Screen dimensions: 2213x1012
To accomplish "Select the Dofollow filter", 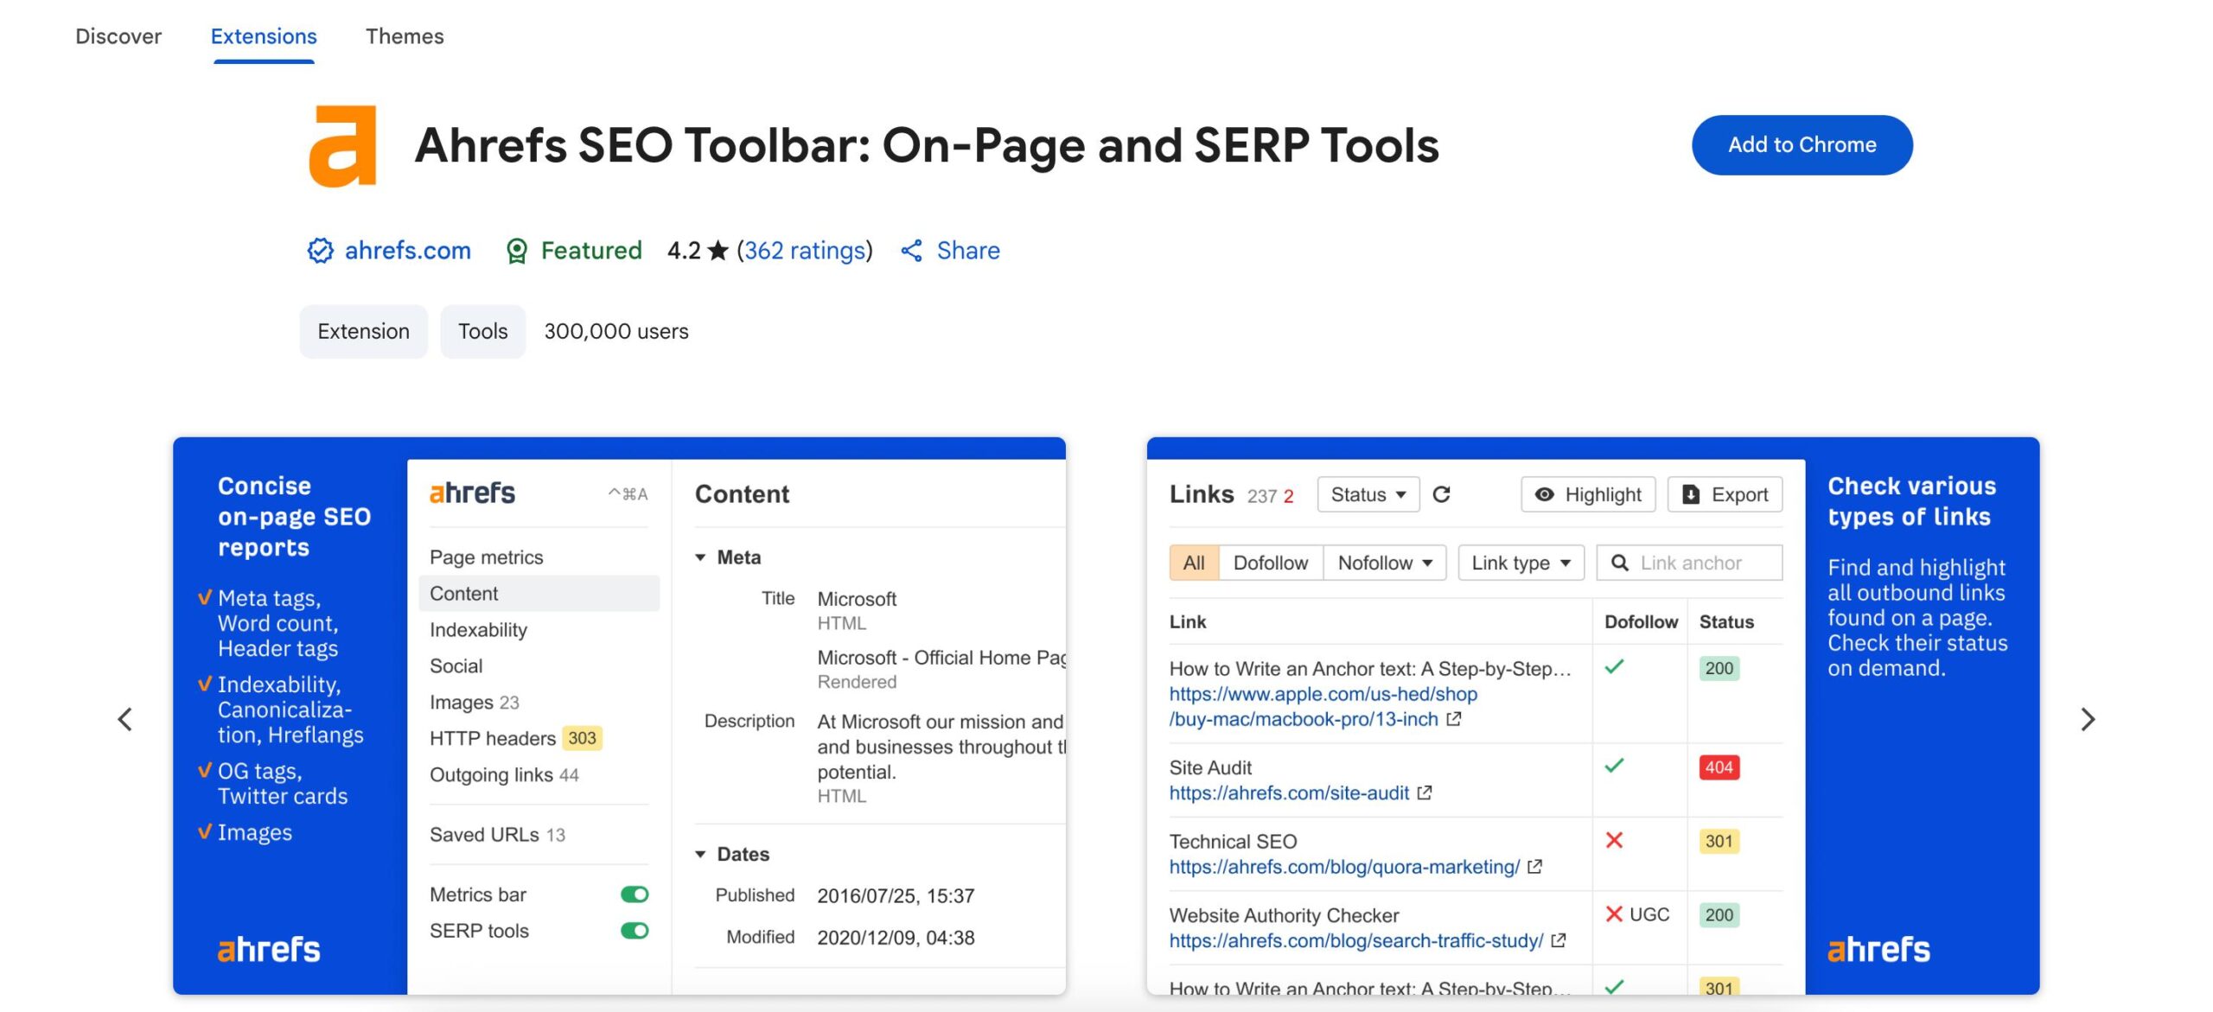I will (x=1271, y=563).
